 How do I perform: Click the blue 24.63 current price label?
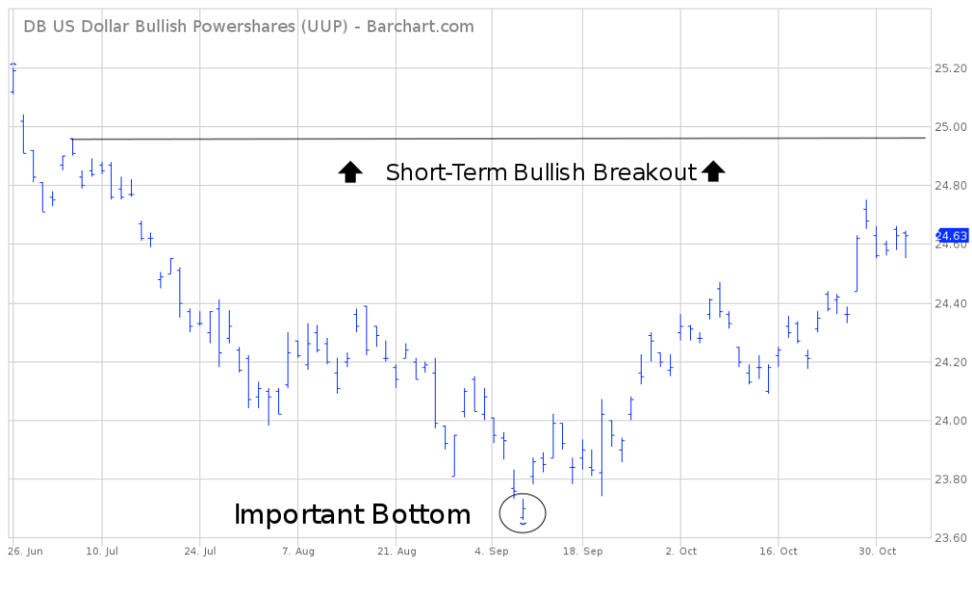coord(951,235)
